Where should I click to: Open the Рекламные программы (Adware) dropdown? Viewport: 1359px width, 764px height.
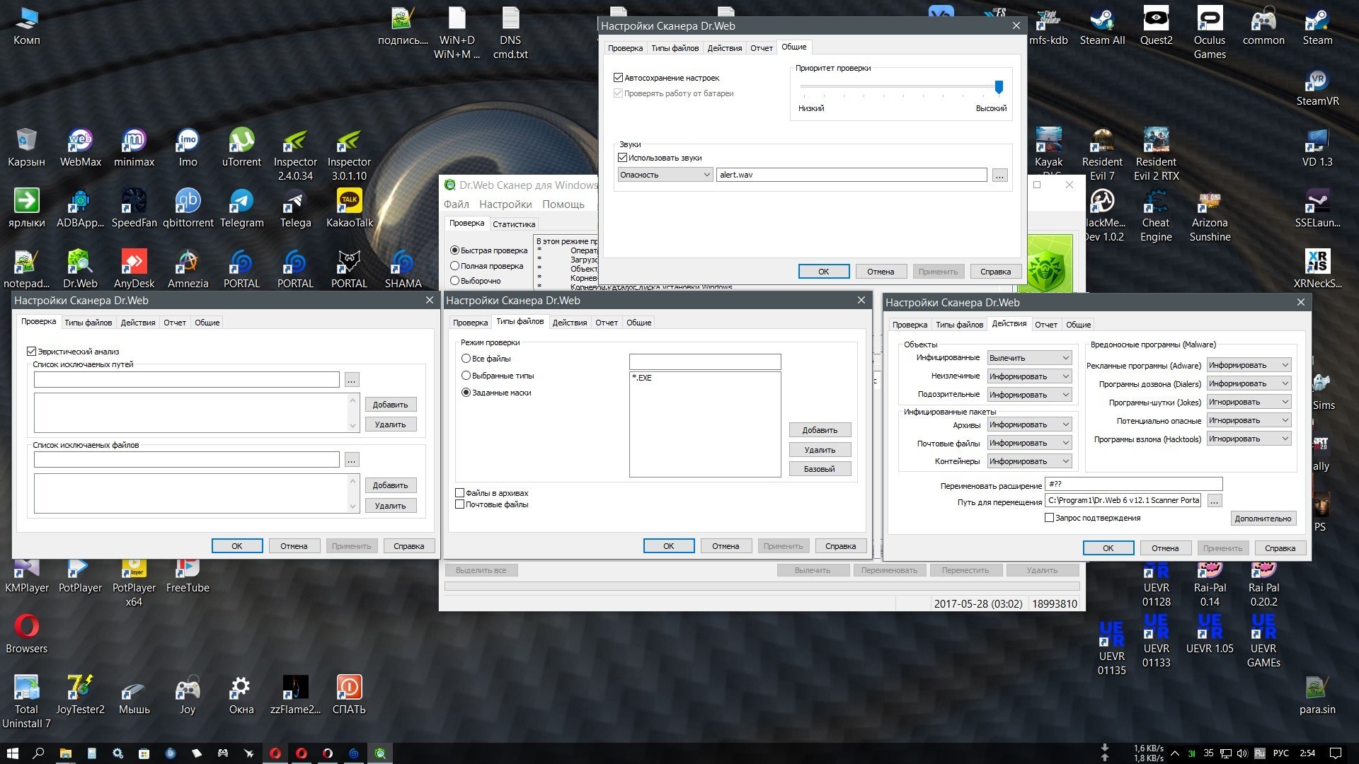(1249, 365)
